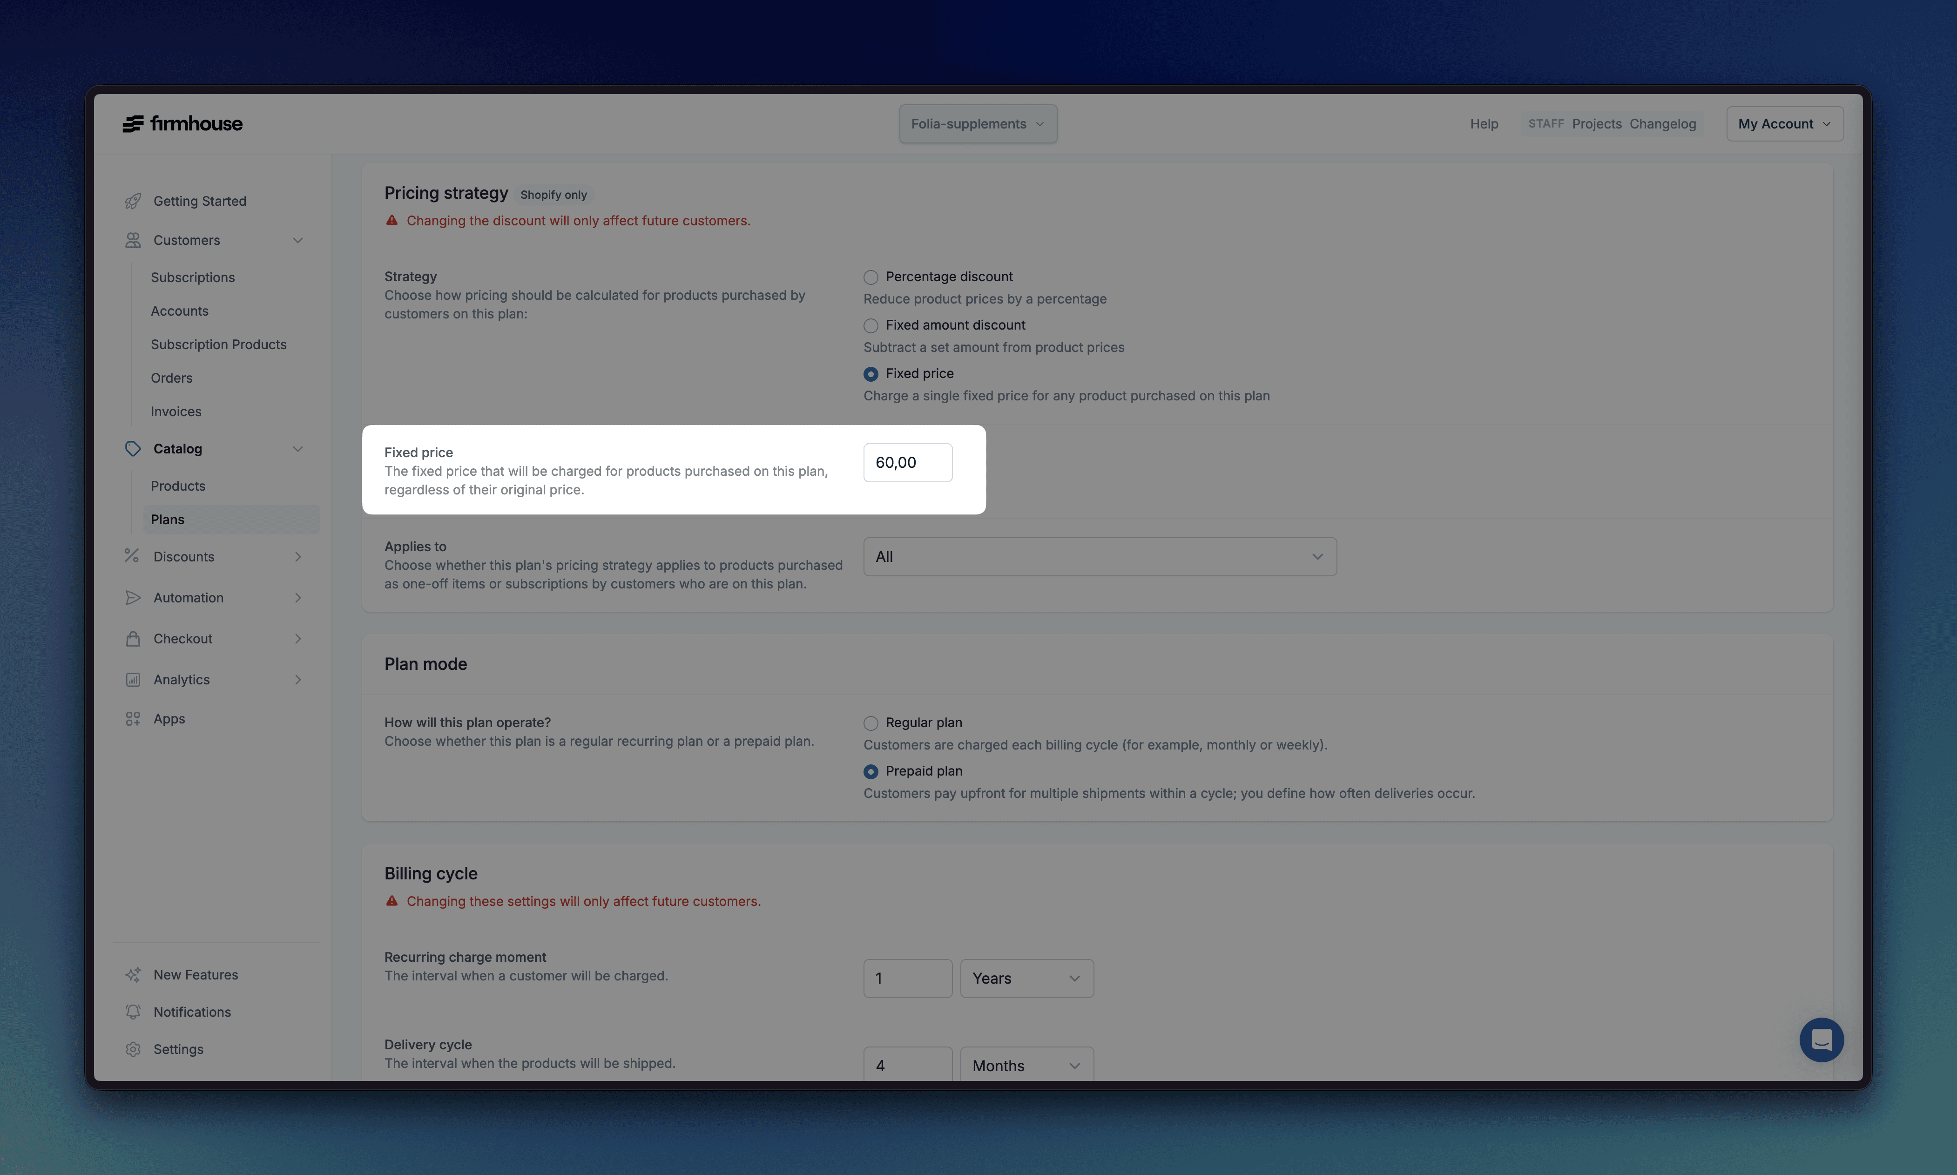Go to Products under Catalog
Image resolution: width=1957 pixels, height=1175 pixels.
pyautogui.click(x=178, y=486)
